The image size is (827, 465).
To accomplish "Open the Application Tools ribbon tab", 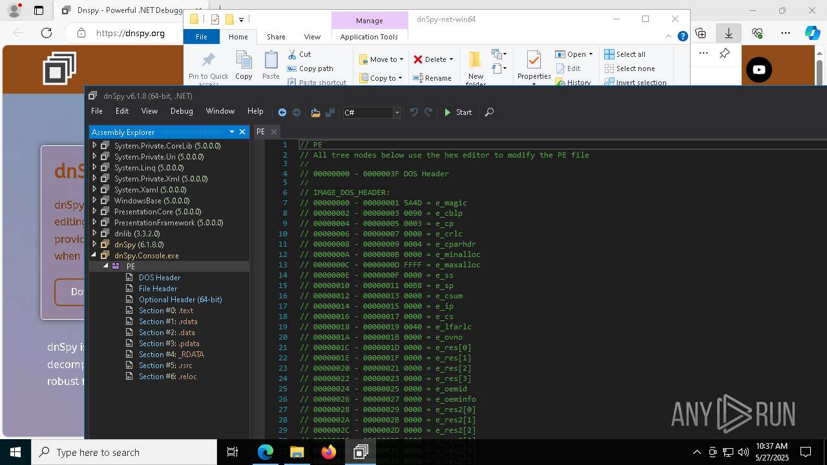I will coord(369,37).
